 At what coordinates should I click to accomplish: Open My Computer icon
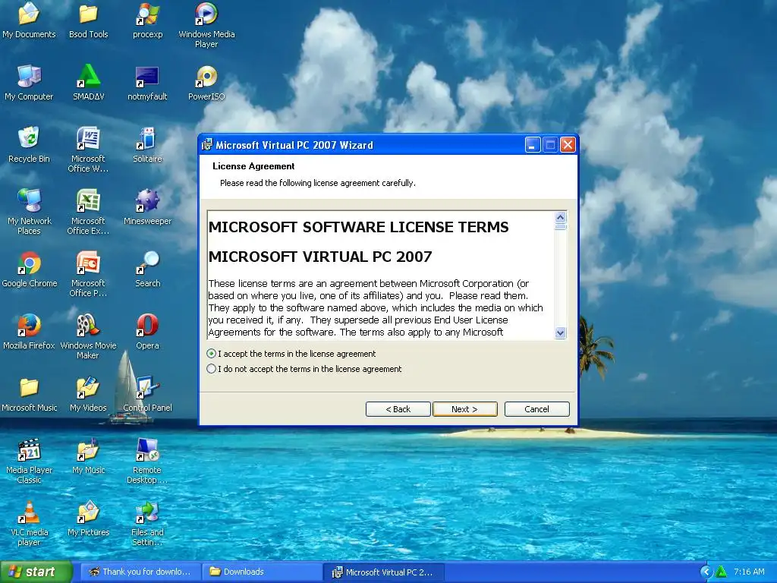29,77
